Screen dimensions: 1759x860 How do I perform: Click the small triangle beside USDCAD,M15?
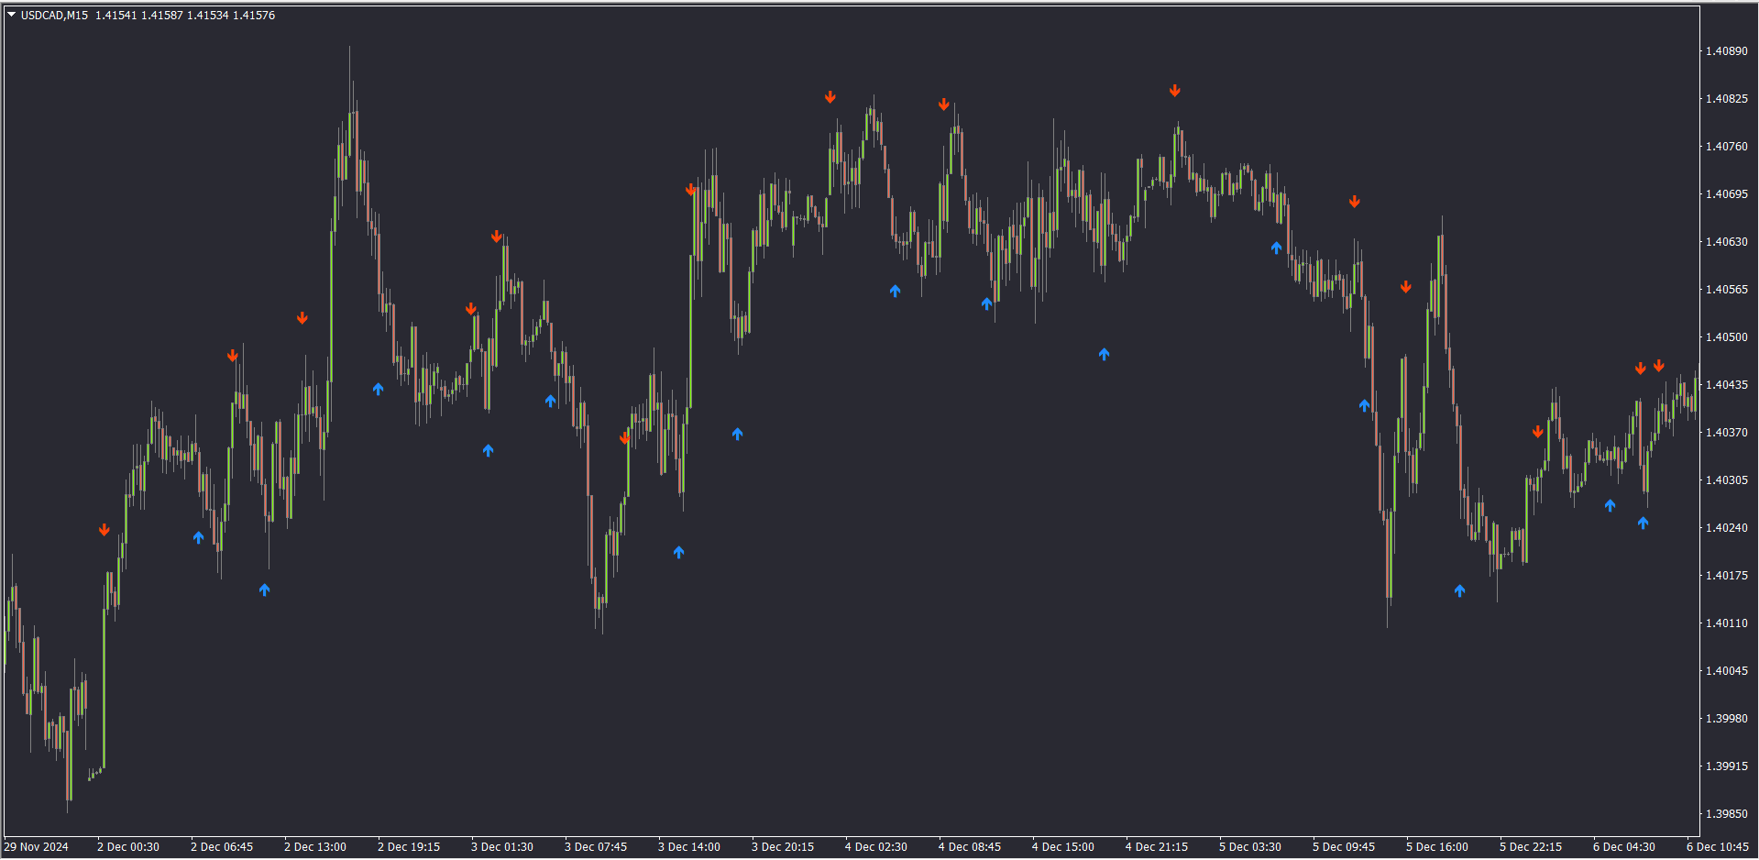[x=12, y=15]
